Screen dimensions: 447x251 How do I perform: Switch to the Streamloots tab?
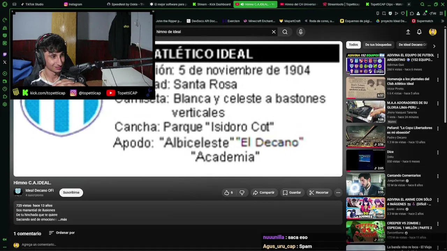point(341,4)
